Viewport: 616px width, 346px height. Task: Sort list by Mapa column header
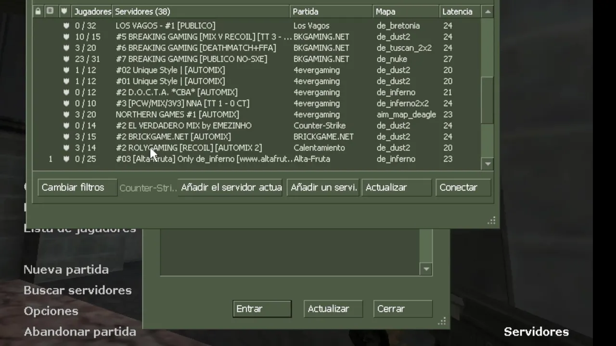click(406, 11)
